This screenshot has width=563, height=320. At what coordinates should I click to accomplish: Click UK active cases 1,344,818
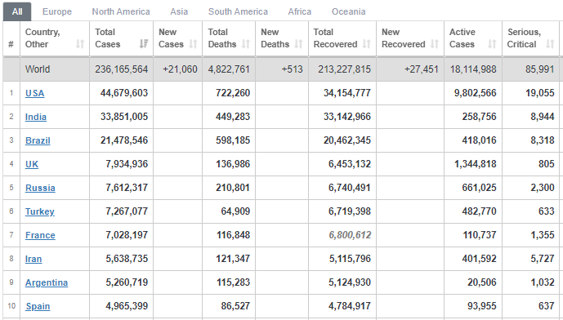476,164
